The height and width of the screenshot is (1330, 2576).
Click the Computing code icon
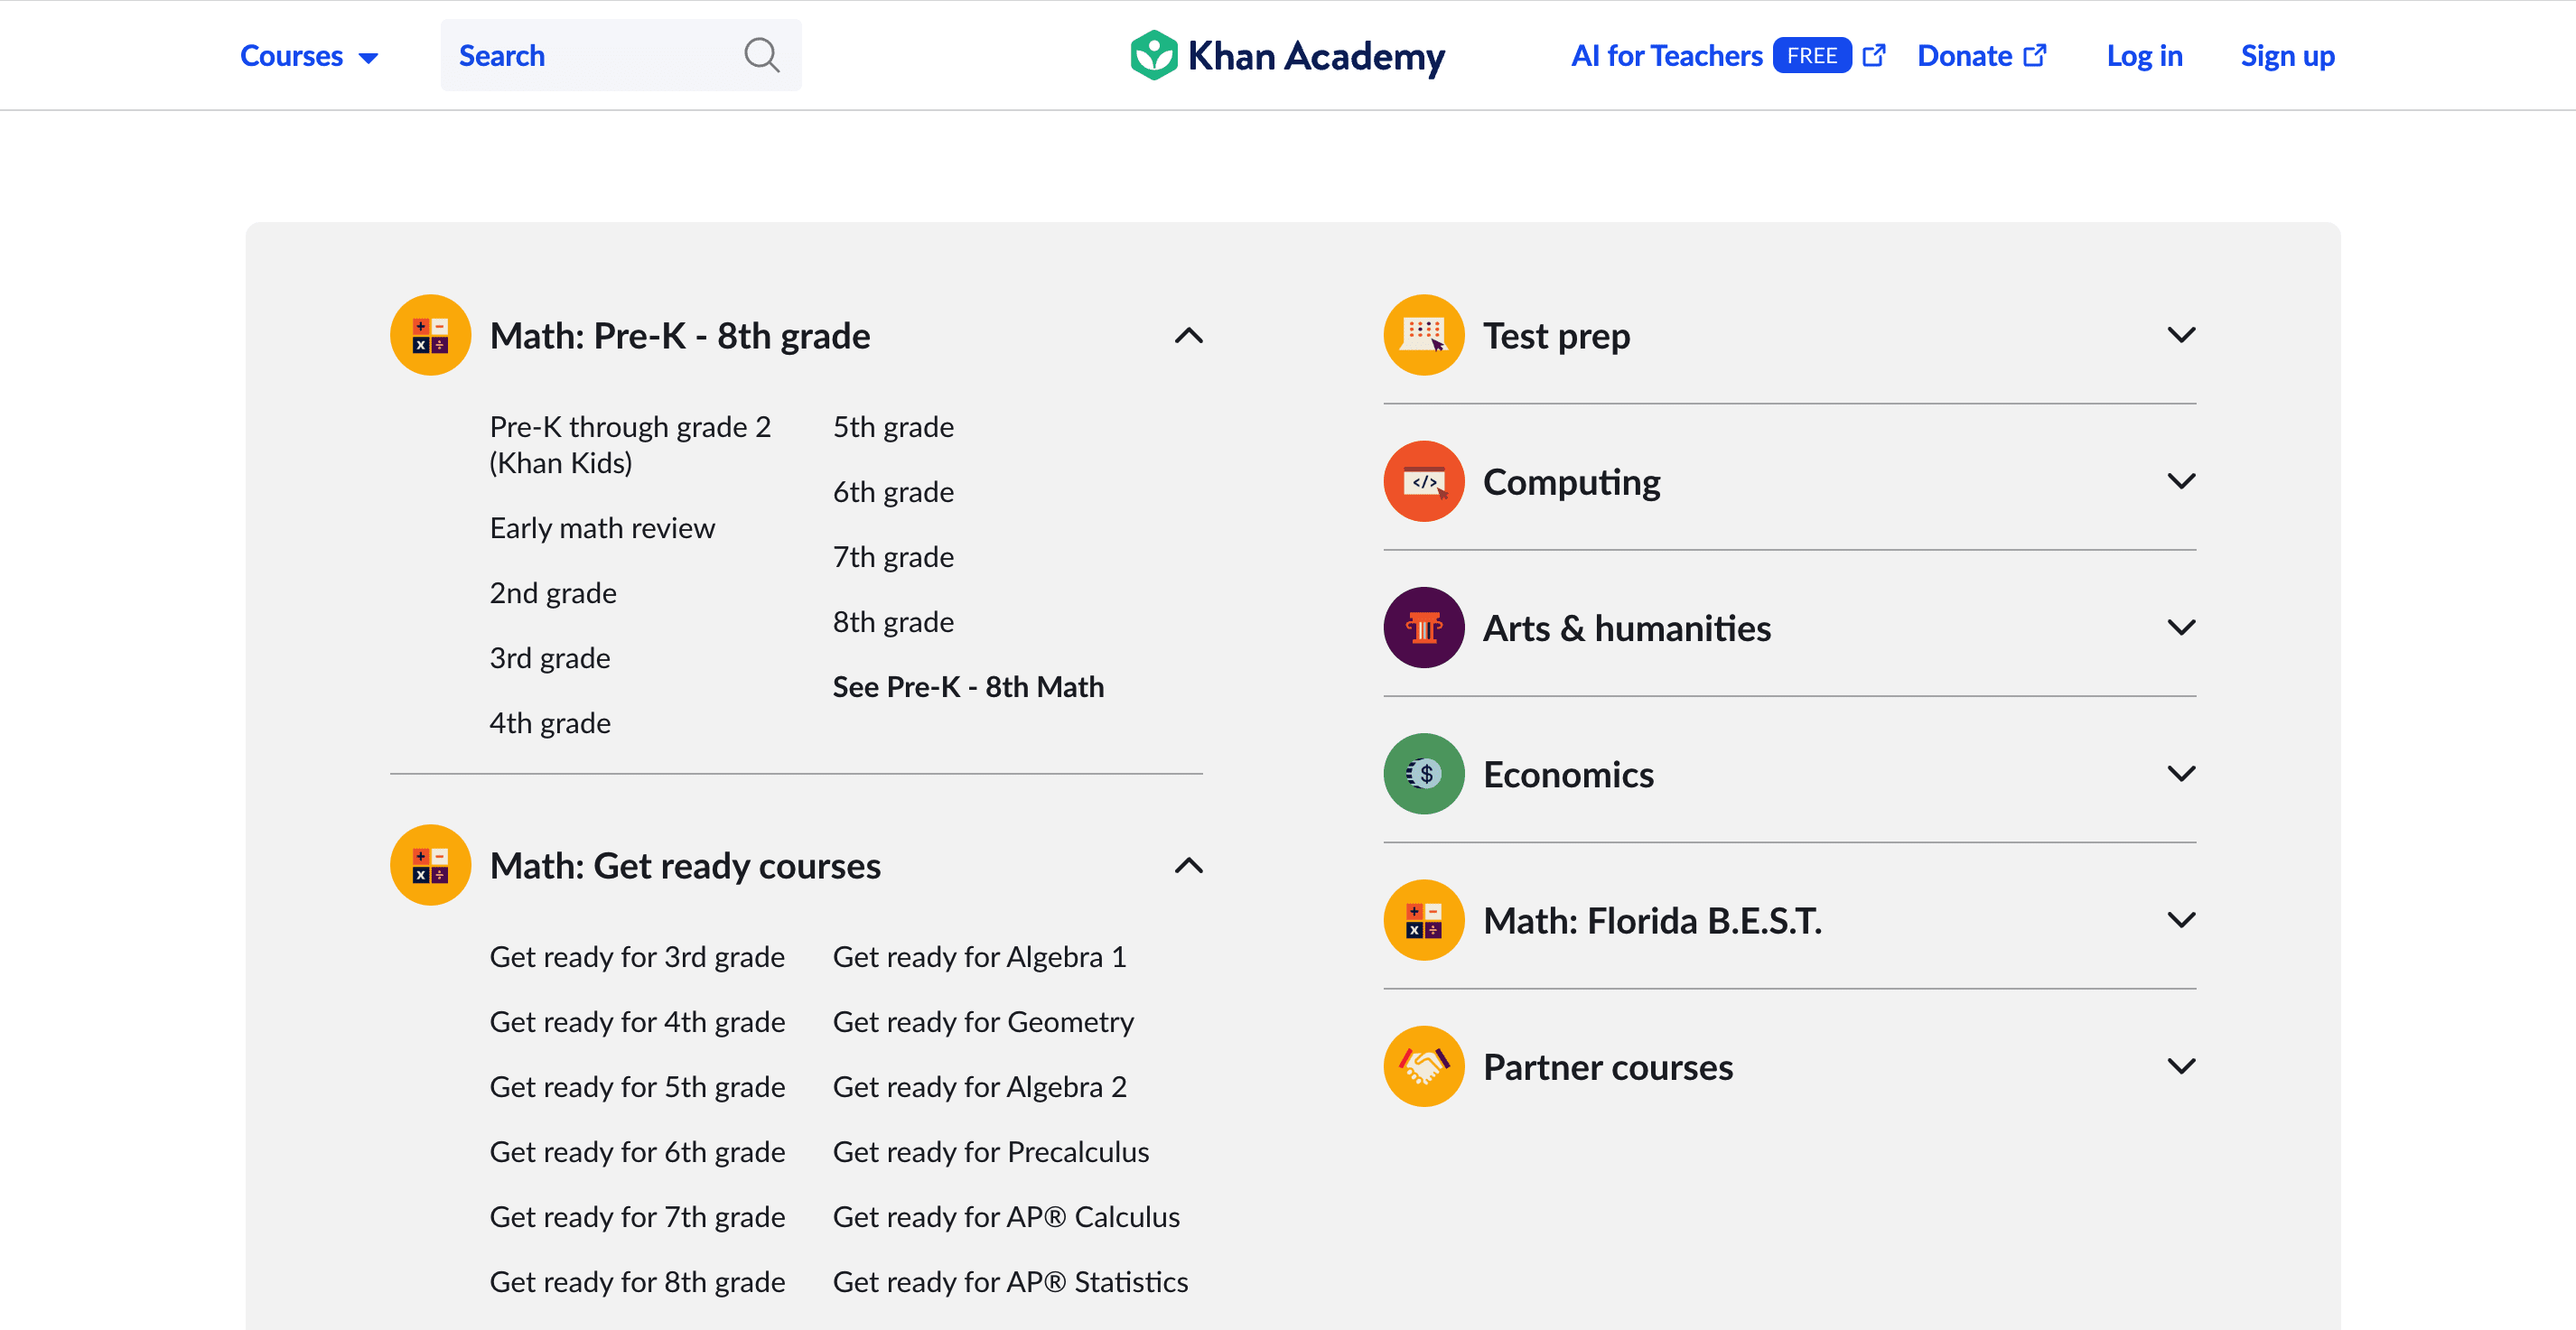click(1423, 481)
